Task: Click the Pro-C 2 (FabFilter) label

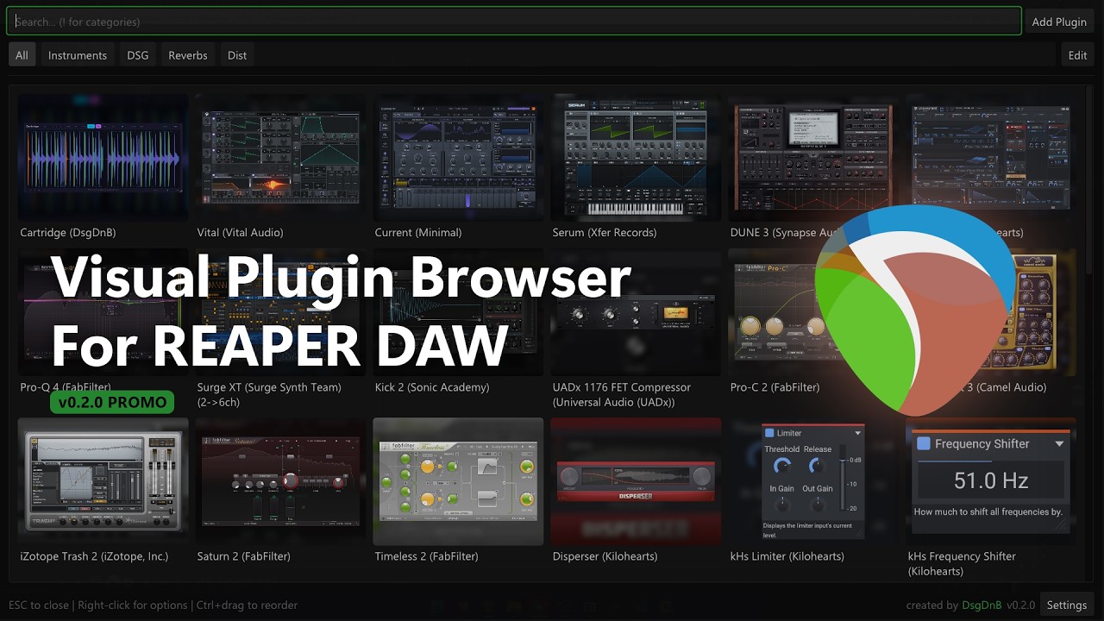Action: (775, 387)
